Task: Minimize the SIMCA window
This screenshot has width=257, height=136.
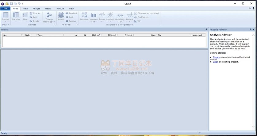Action: point(235,4)
